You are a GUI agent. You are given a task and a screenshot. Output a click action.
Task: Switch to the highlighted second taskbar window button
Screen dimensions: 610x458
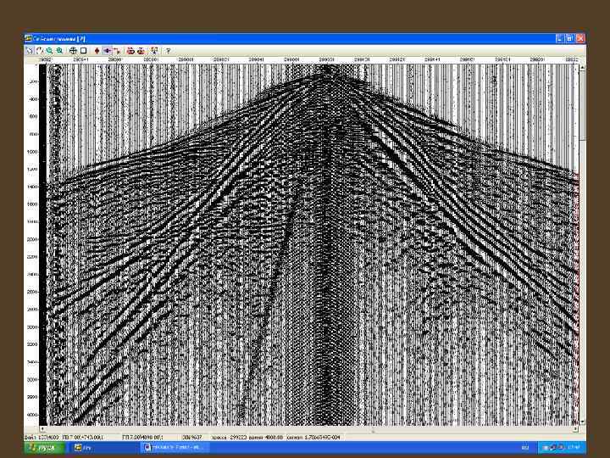point(175,448)
